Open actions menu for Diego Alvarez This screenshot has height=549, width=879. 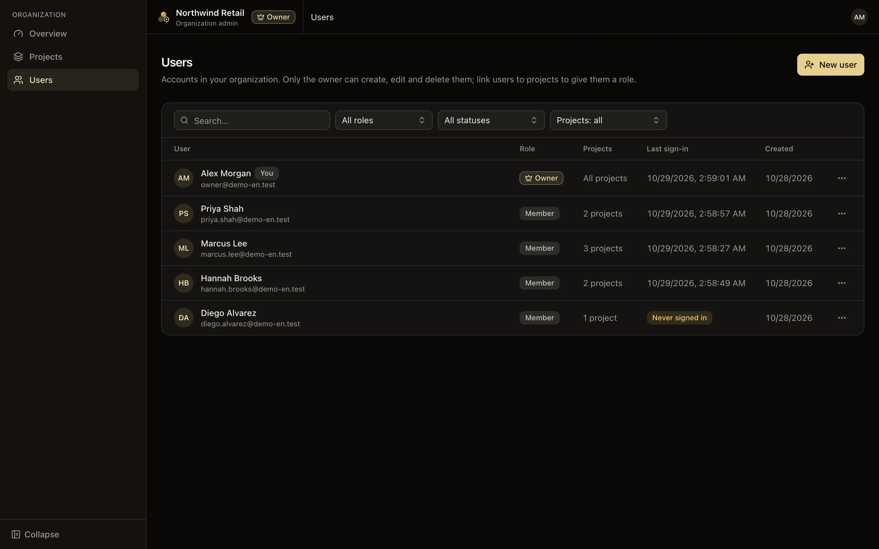point(841,318)
